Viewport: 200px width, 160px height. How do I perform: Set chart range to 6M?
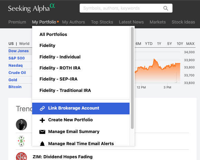(x=138, y=44)
